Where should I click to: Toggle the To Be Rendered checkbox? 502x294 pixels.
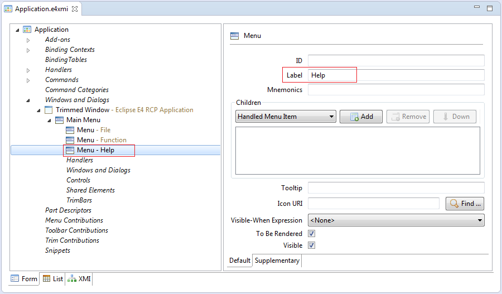point(311,233)
